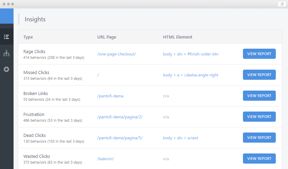The image size is (288, 169).
Task: Click the blue logo block in sidebar
Action: tap(7, 16)
